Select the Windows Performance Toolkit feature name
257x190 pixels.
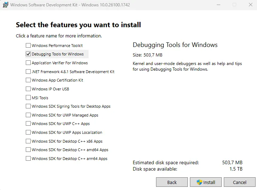coord(57,46)
